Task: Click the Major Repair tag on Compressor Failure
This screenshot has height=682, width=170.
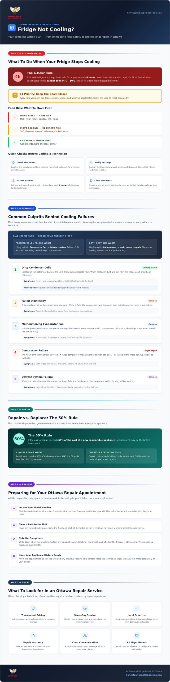Action: [x=151, y=350]
